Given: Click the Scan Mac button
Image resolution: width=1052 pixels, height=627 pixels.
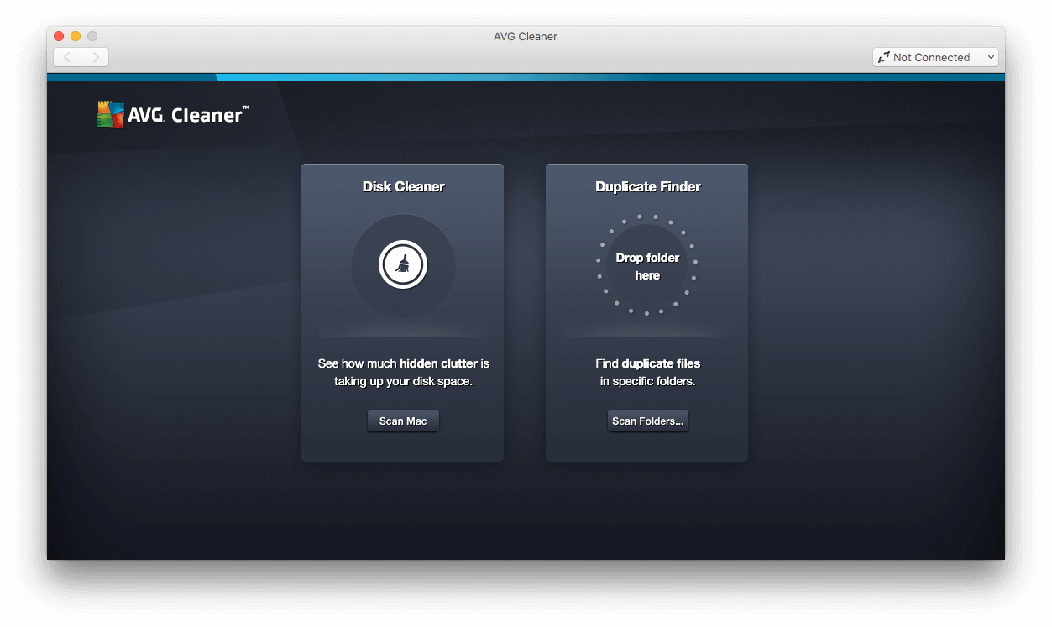Looking at the screenshot, I should (x=403, y=421).
